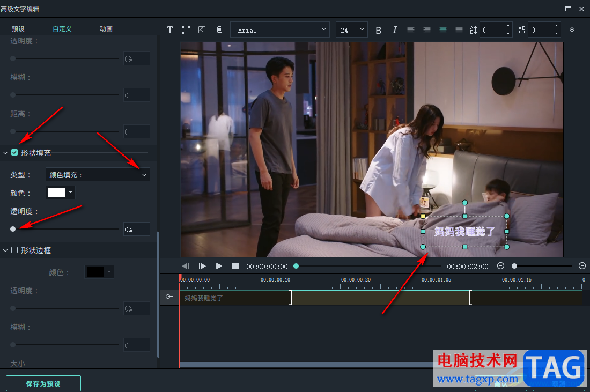590x392 pixels.
Task: Click the shadow distance slider handle
Action: click(x=13, y=131)
